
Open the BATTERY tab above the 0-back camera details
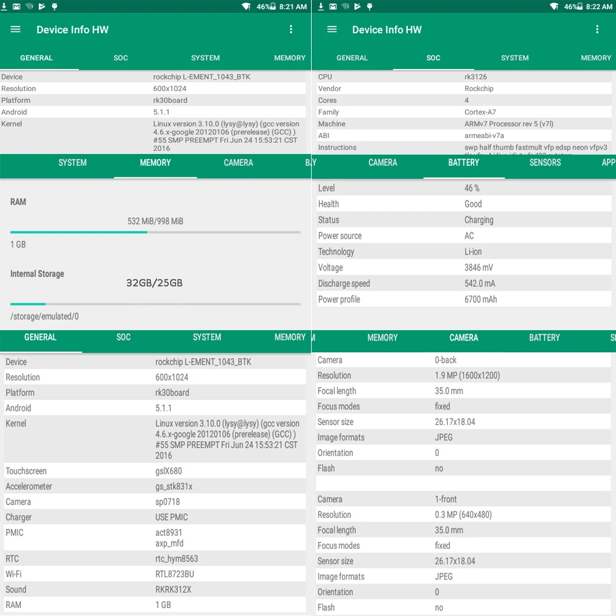(545, 338)
